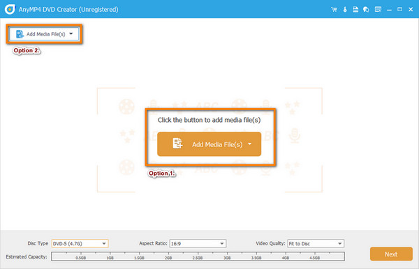Image resolution: width=419 pixels, height=269 pixels.
Task: Open the Video Quality Fit to Disc dropdown
Action: pyautogui.click(x=316, y=243)
